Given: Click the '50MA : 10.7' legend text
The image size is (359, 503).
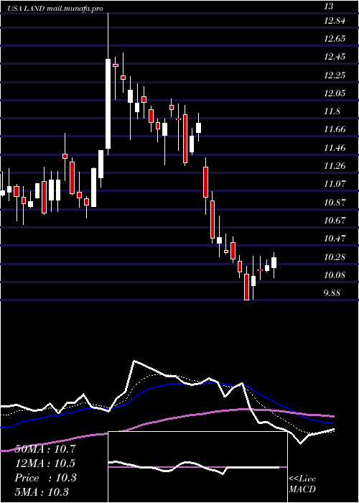Looking at the screenshot, I should 45,449.
